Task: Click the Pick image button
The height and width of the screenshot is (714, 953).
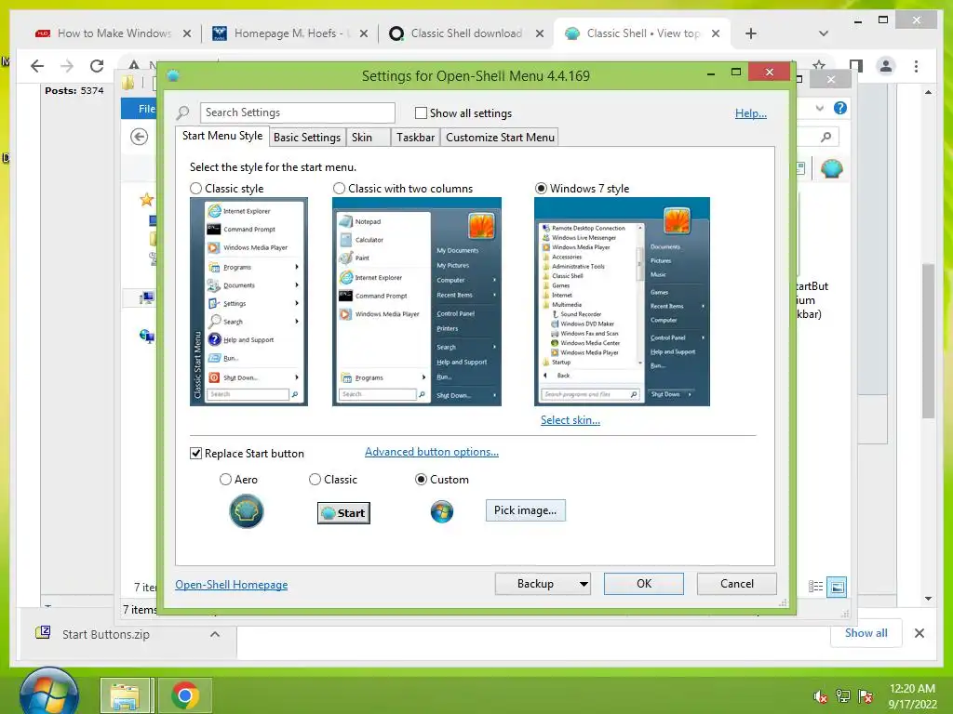Action: 525,510
